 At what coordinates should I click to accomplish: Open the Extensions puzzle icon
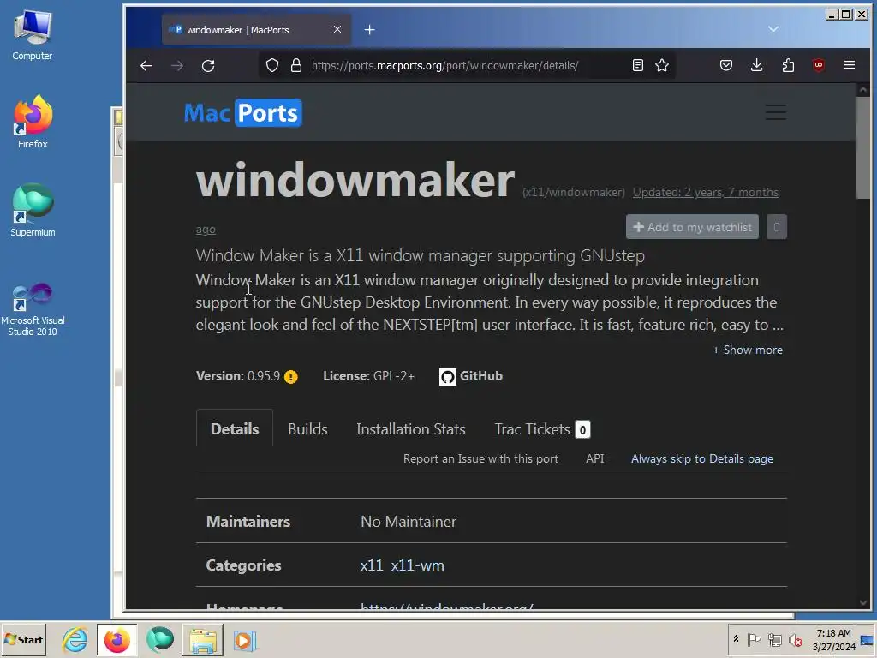click(x=788, y=65)
